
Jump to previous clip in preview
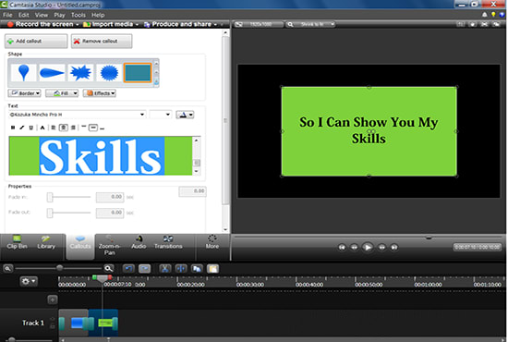[x=342, y=248]
